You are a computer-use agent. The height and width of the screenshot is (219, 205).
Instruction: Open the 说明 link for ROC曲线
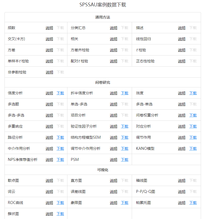point(49,203)
